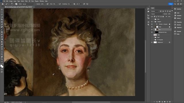Swap foreground and background colors
The width and height of the screenshot is (184, 103).
coord(3,64)
